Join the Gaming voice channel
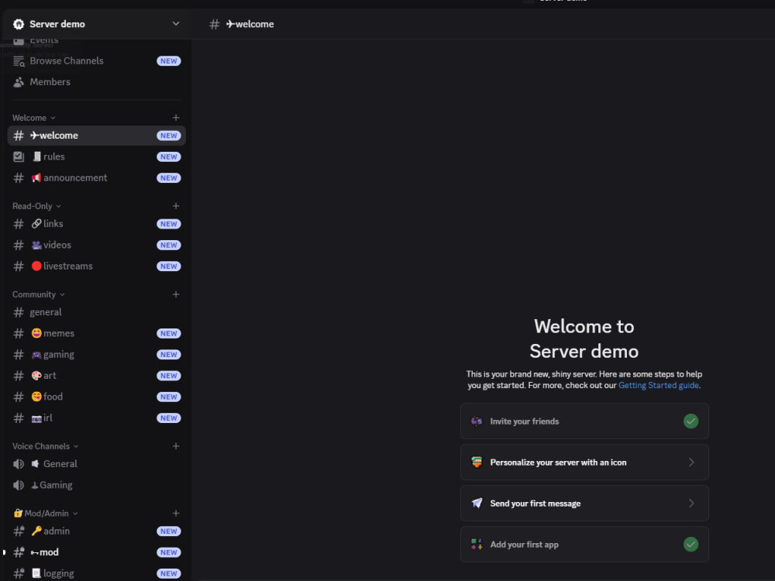 click(x=96, y=485)
